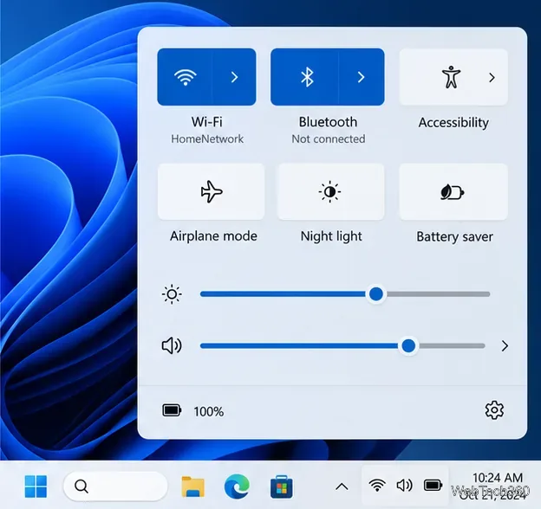Viewport: 541px width, 509px height.
Task: Click the Wi-Fi label text
Action: [x=207, y=122]
